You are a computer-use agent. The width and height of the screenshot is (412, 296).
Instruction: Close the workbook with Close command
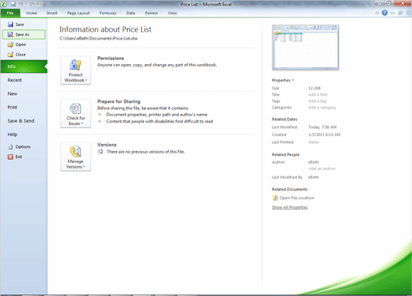coord(17,55)
